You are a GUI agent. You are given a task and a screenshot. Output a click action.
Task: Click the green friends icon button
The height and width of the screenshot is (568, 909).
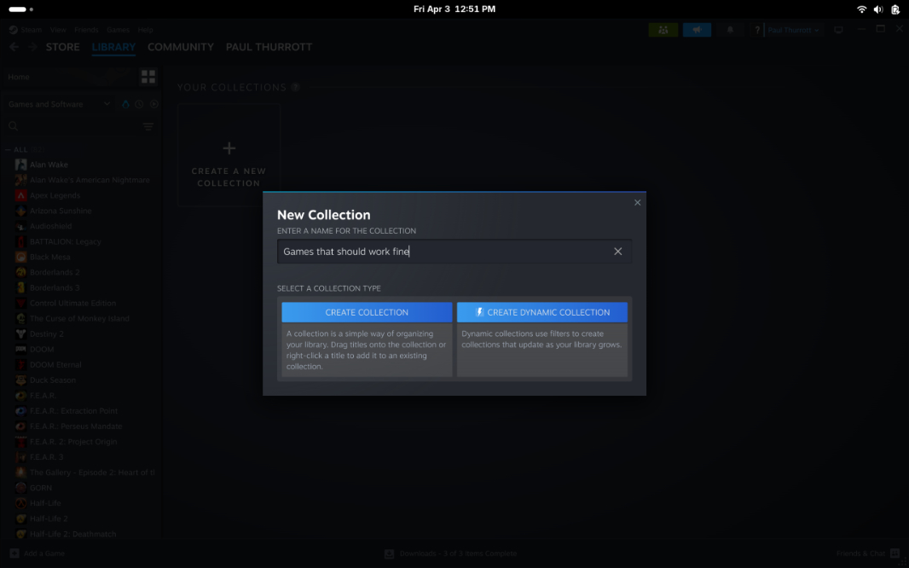click(663, 30)
